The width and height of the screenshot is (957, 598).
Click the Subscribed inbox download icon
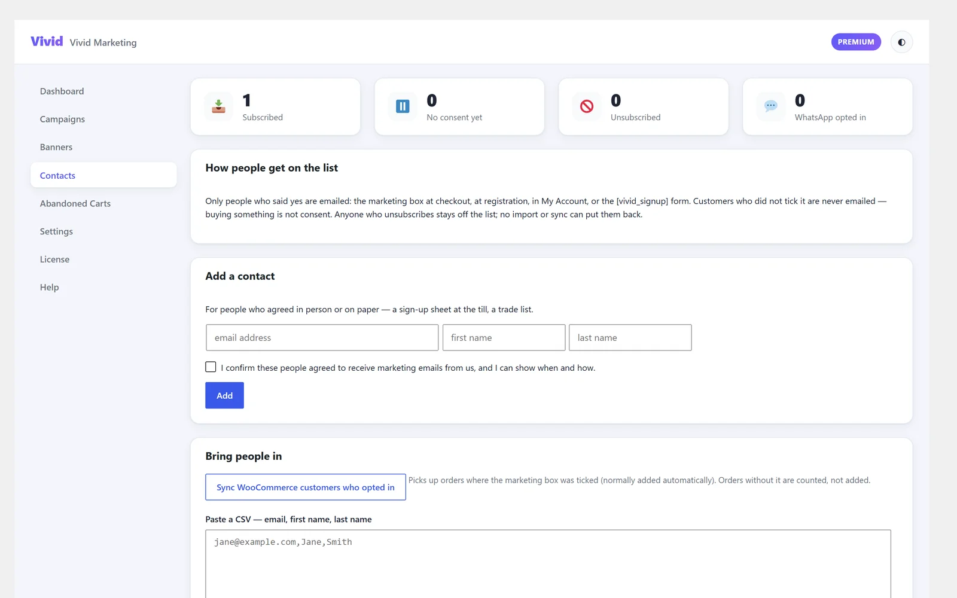219,106
